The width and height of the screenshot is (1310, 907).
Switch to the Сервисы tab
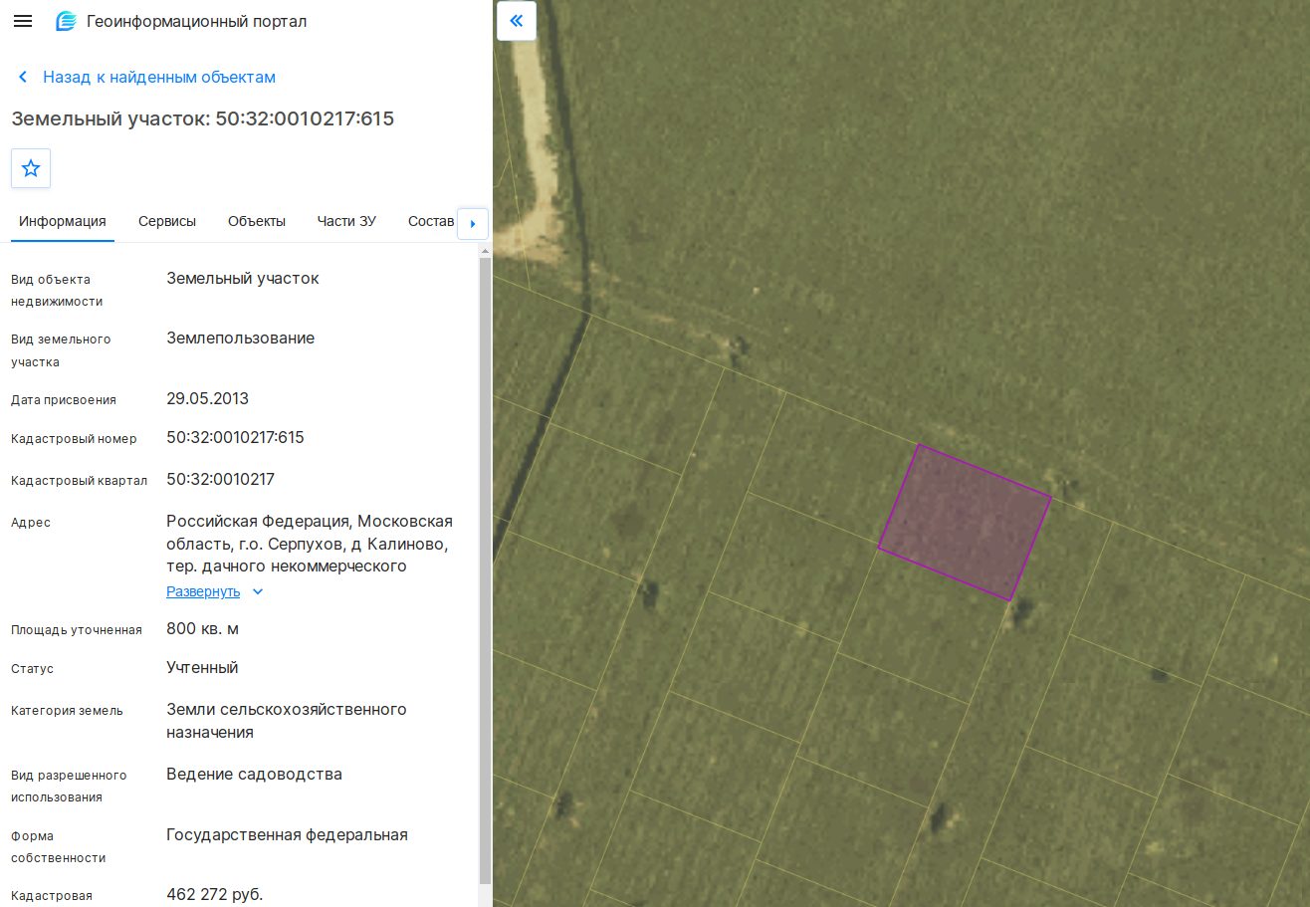point(167,221)
